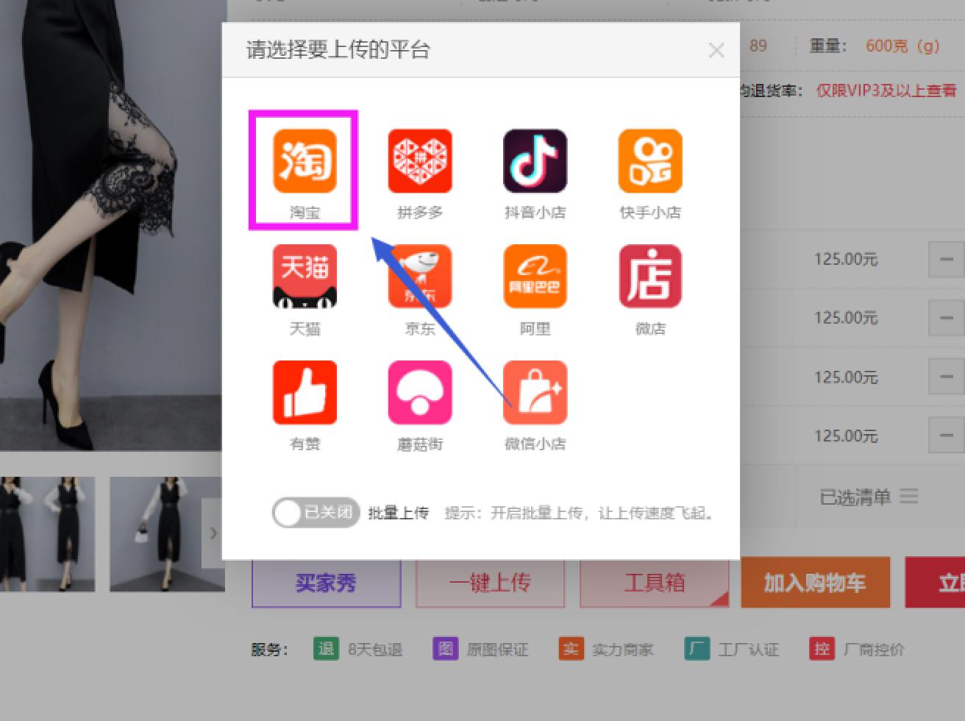The width and height of the screenshot is (965, 721).
Task: Click the 仅限VIP3及以上查看 link
Action: 886,91
